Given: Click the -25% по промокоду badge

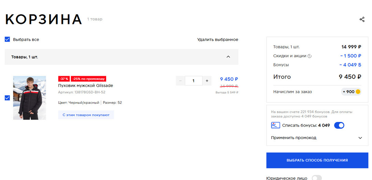Looking at the screenshot, I should point(88,79).
